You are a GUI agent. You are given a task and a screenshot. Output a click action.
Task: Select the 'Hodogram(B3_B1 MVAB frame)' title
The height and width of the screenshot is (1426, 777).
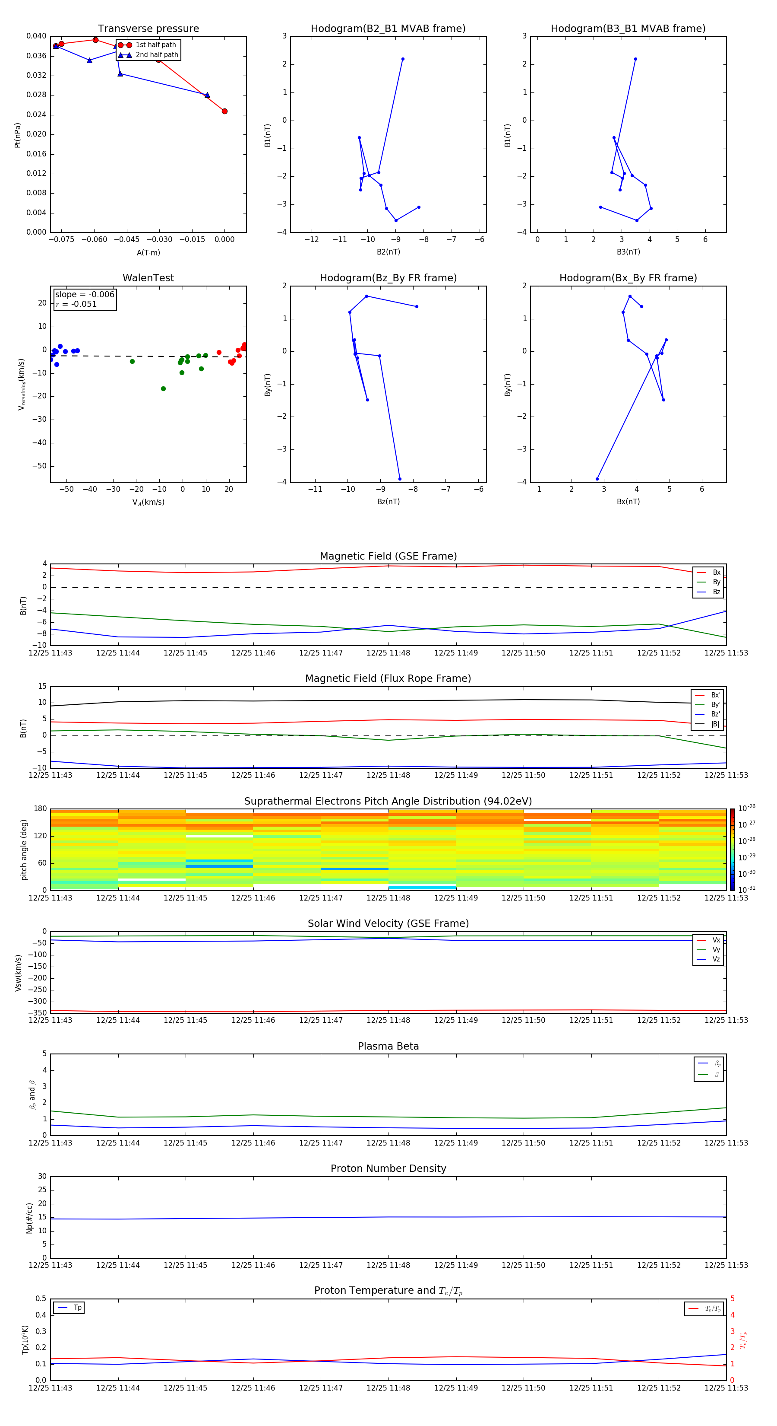pyautogui.click(x=628, y=28)
